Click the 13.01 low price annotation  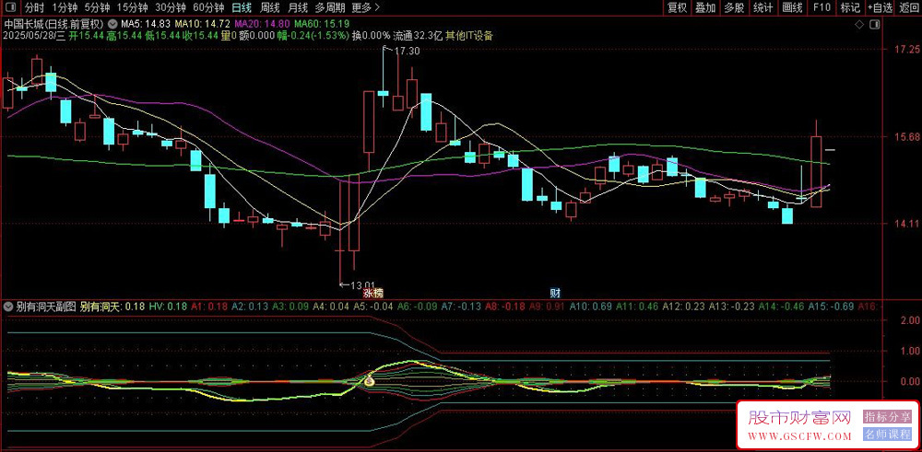point(362,286)
